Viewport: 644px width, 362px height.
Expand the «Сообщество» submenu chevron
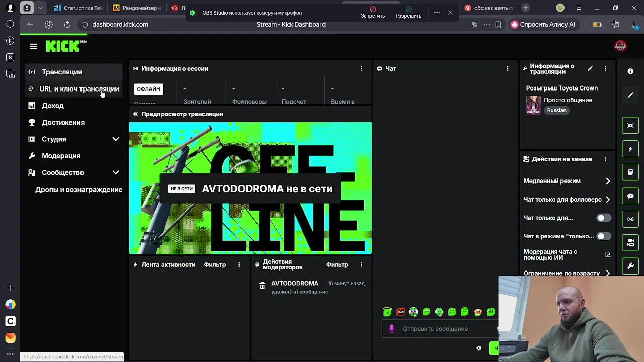coord(116,172)
